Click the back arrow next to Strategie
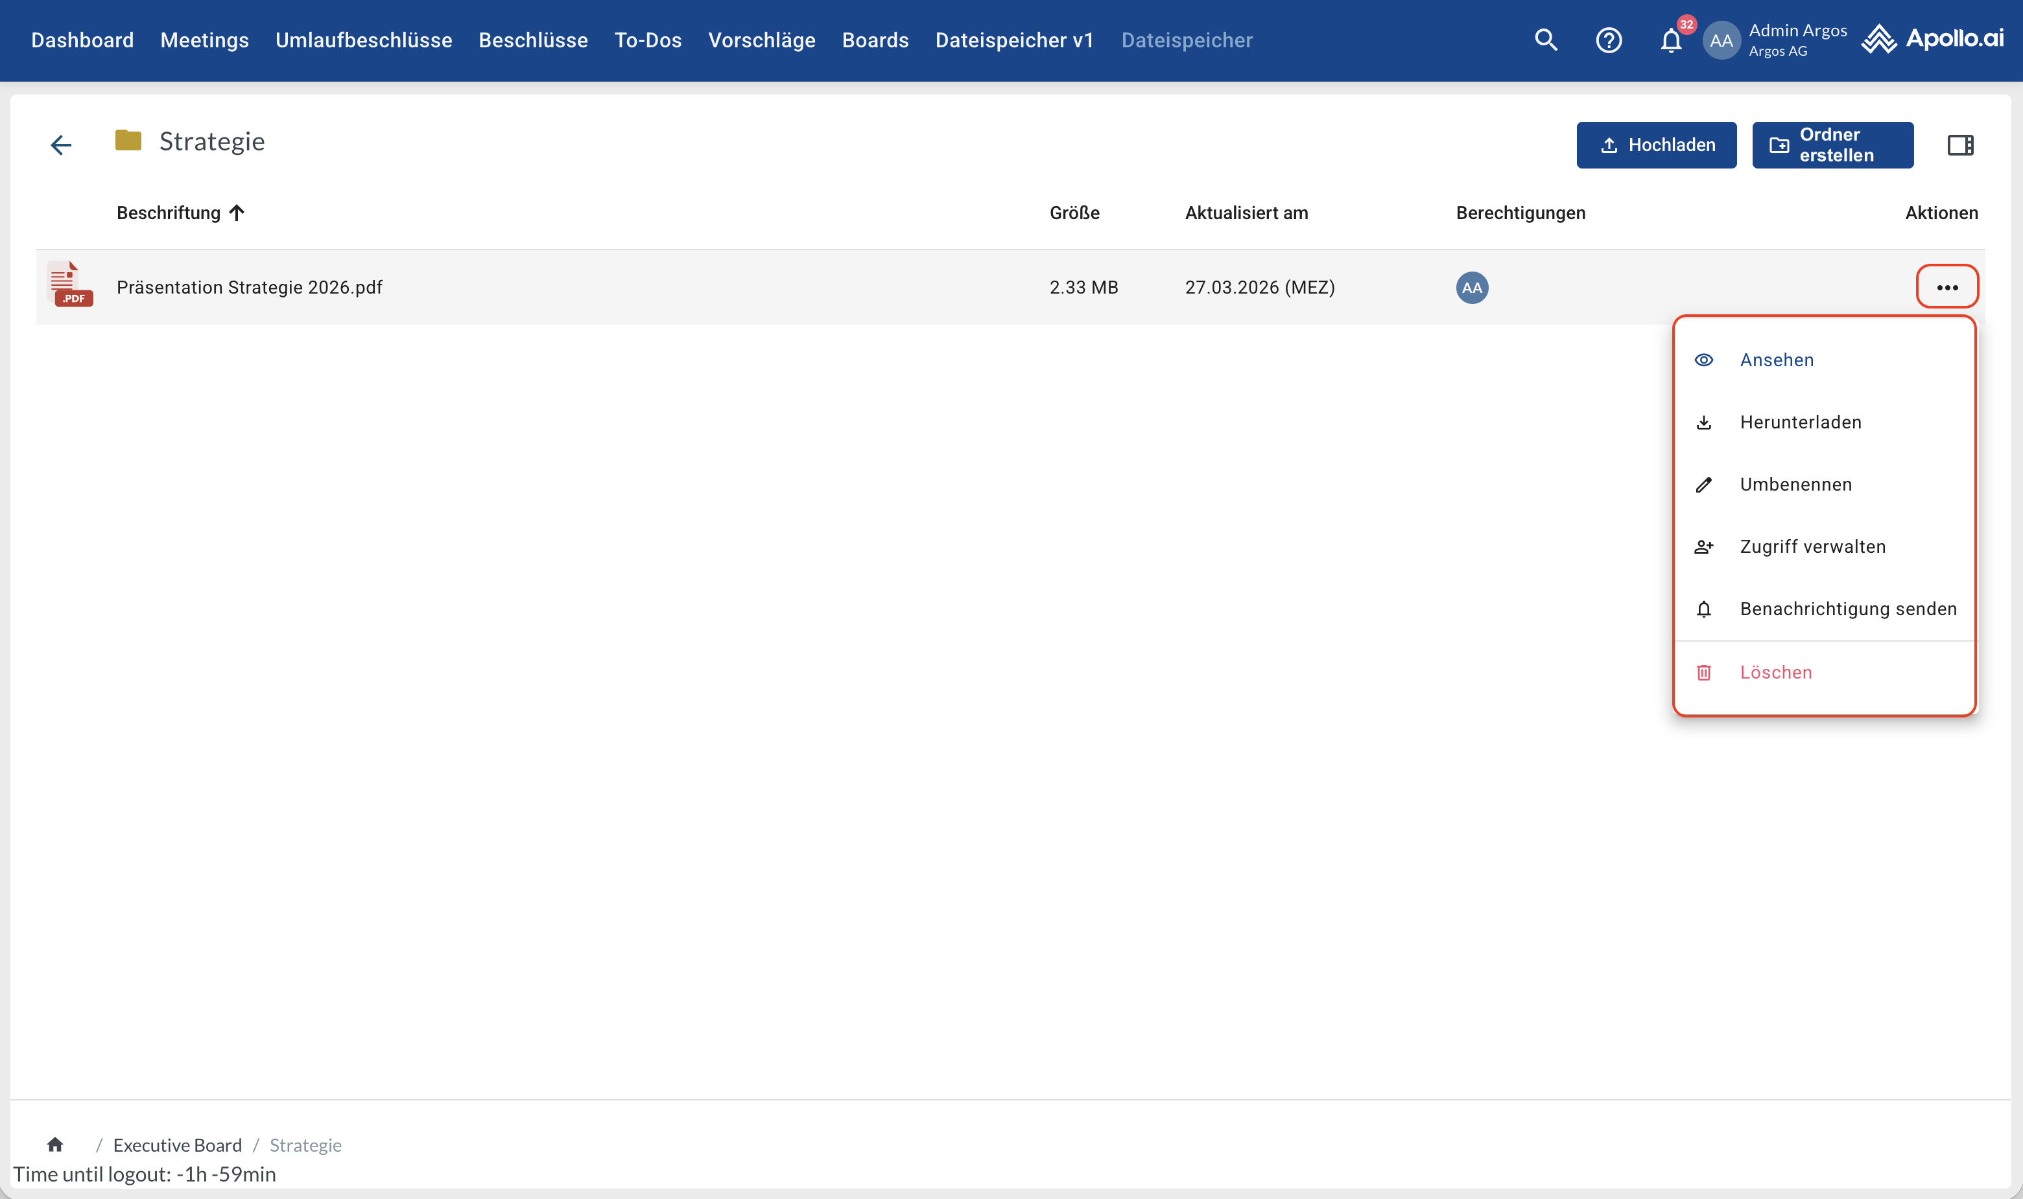 click(x=62, y=145)
